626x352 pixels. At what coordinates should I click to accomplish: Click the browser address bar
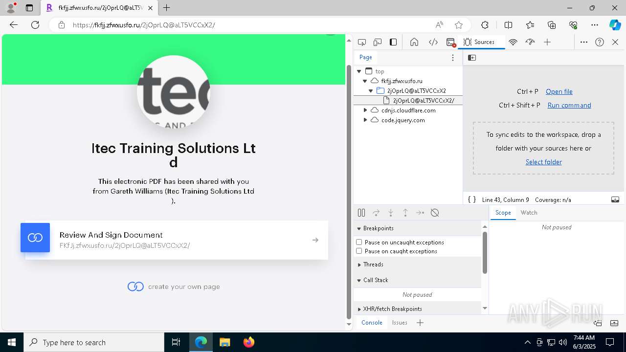coord(249,25)
